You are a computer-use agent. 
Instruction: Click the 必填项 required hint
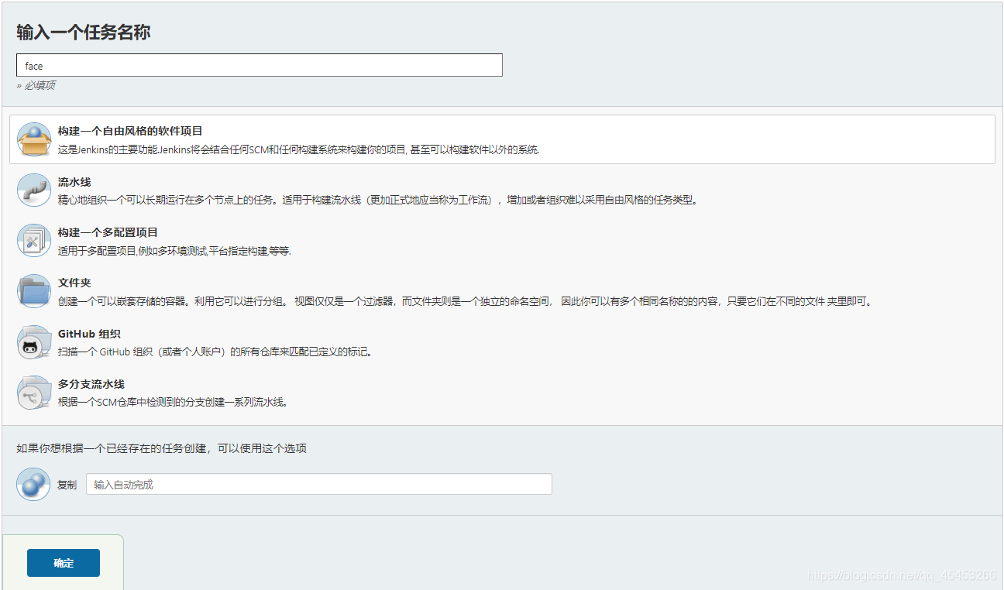coord(36,85)
